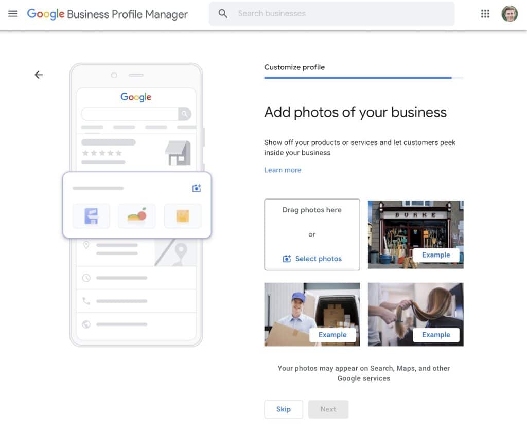The width and height of the screenshot is (527, 435).
Task: Click Example label on hair salon photo
Action: coord(436,335)
